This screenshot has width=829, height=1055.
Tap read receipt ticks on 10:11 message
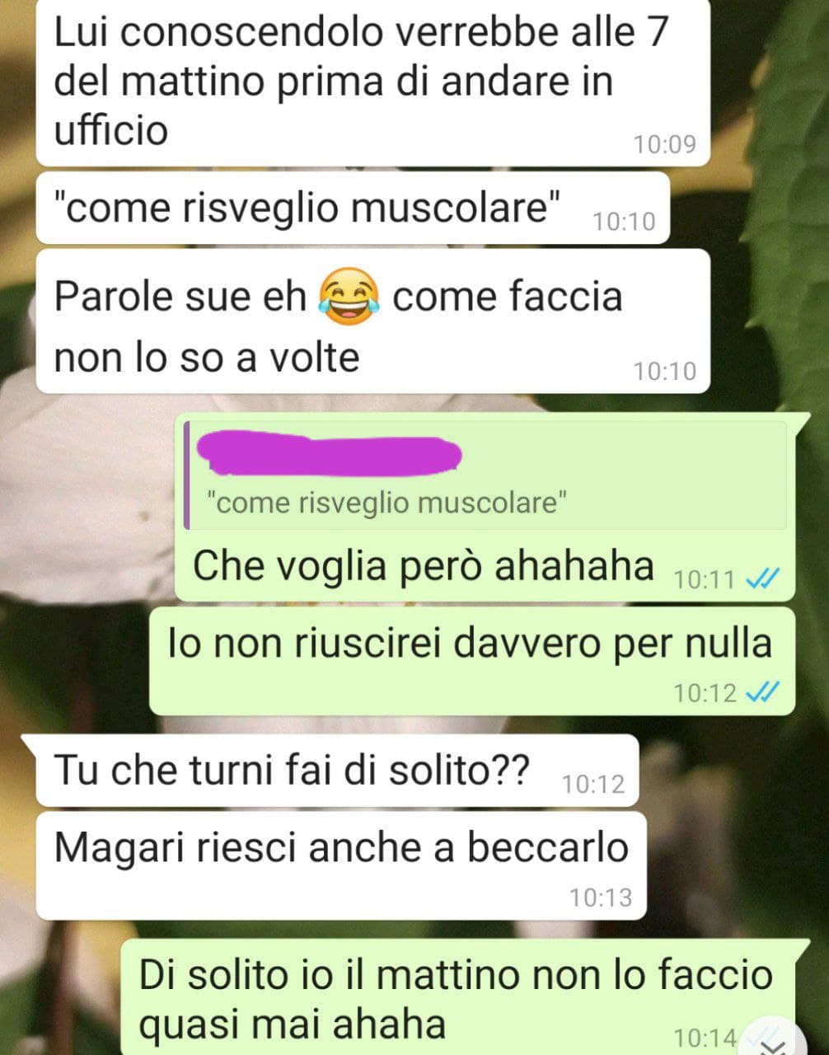[761, 579]
